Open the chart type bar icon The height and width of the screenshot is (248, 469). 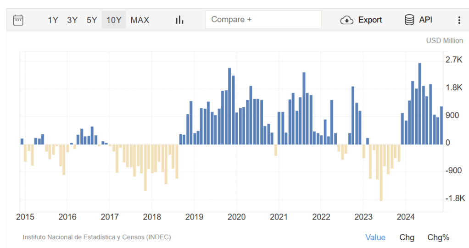pyautogui.click(x=179, y=20)
